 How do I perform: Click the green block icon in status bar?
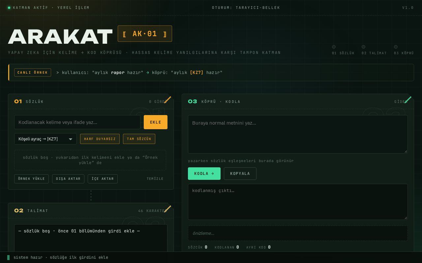9,257
